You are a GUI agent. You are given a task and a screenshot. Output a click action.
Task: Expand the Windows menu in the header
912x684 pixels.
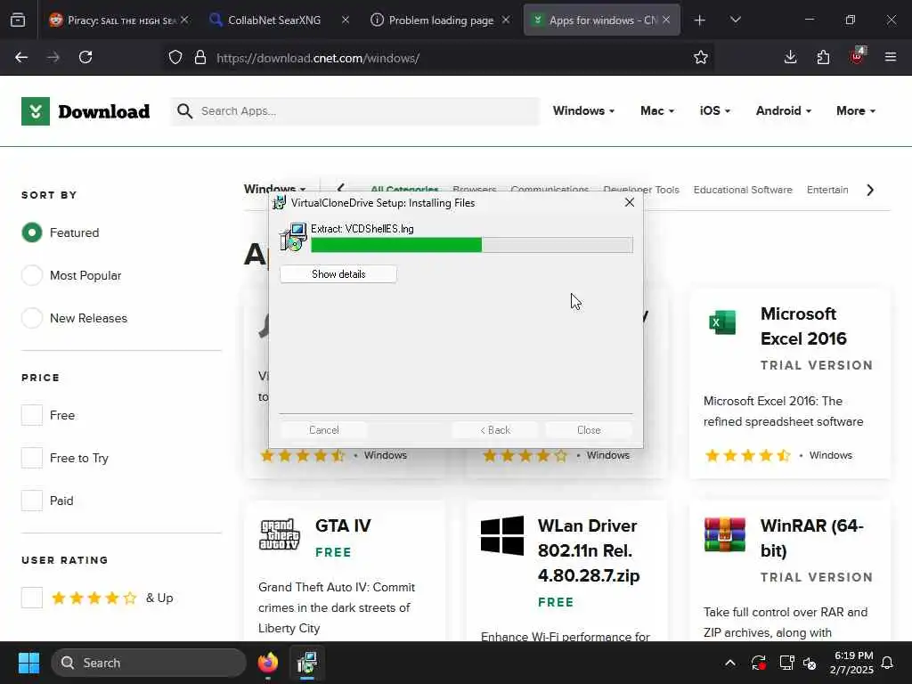tap(583, 110)
